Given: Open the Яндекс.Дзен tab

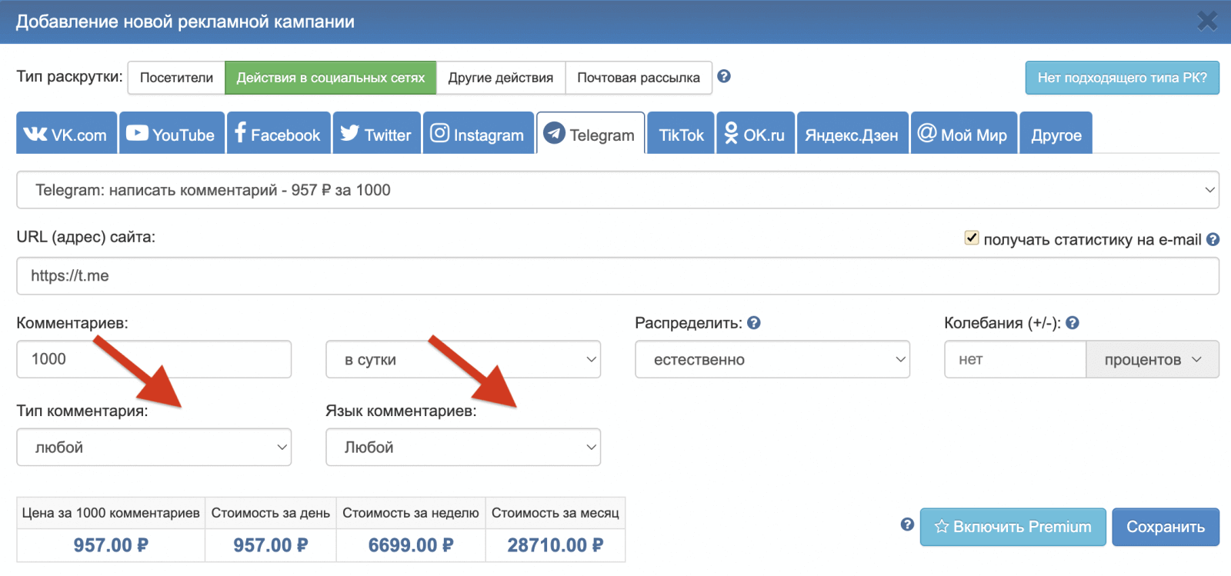Looking at the screenshot, I should click(852, 134).
